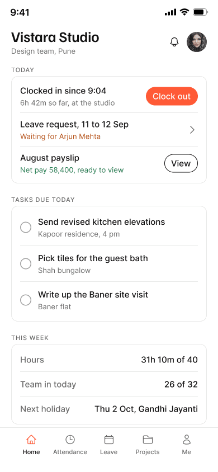Tap the battery status icon
The image size is (218, 472).
[x=200, y=12]
